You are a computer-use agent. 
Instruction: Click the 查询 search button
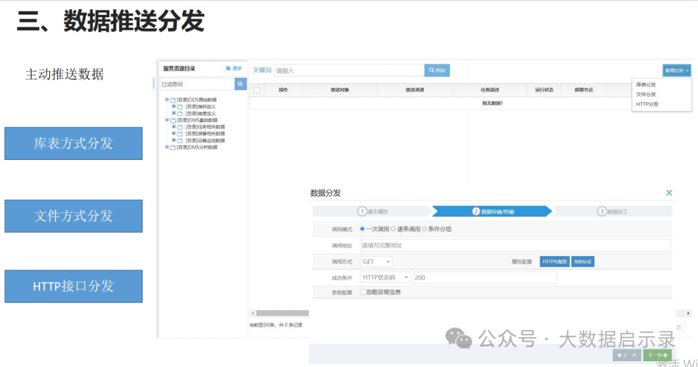[437, 70]
